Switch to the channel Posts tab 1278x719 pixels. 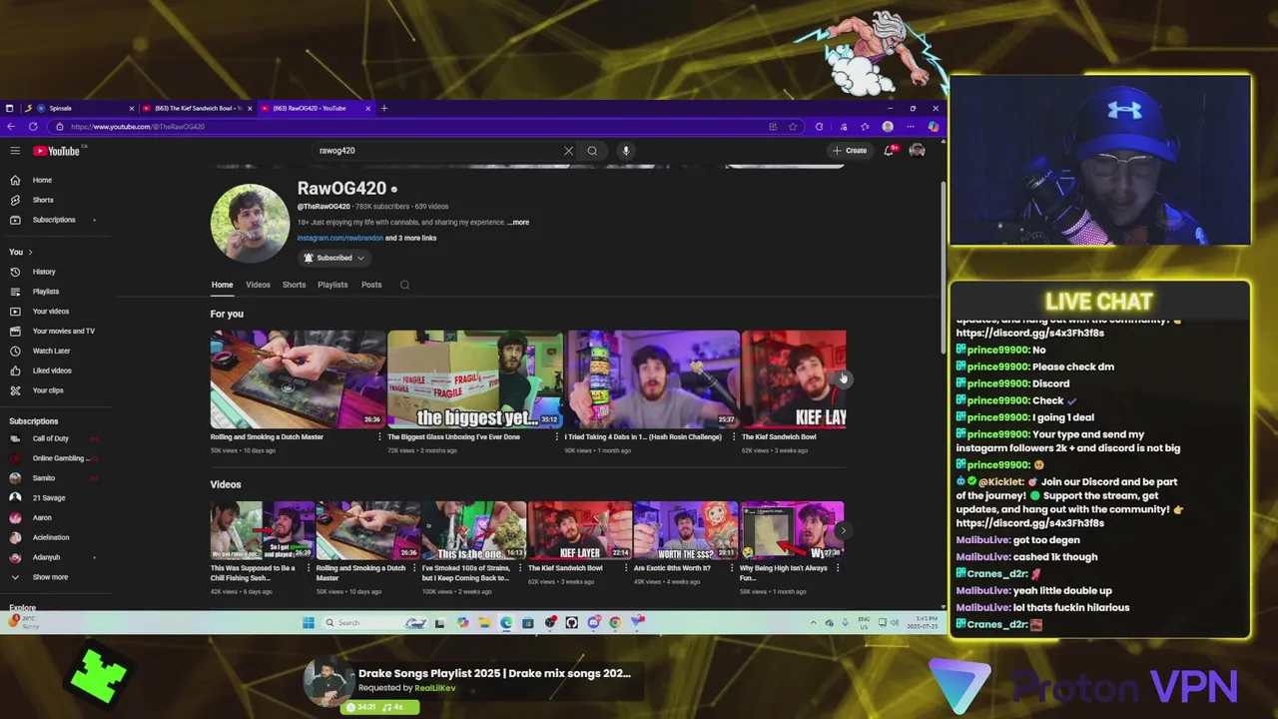pyautogui.click(x=371, y=285)
